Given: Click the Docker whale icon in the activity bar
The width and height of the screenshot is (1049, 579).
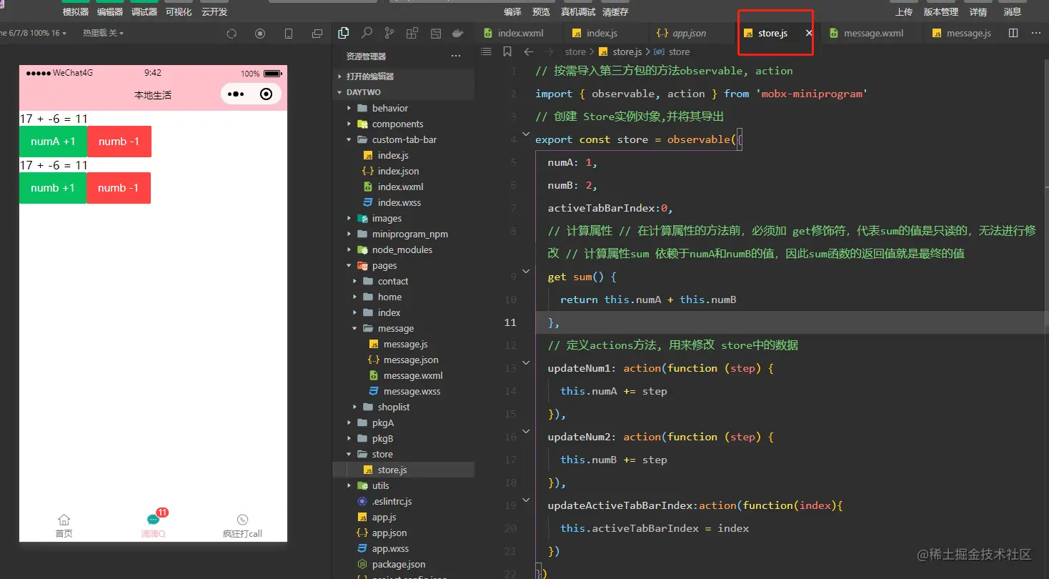Looking at the screenshot, I should [x=458, y=33].
